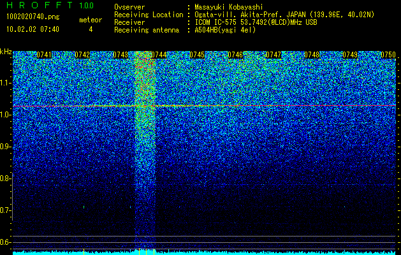Click the 1.1 frequency axis label
Viewport: 401px width, 255px height.
point(5,83)
